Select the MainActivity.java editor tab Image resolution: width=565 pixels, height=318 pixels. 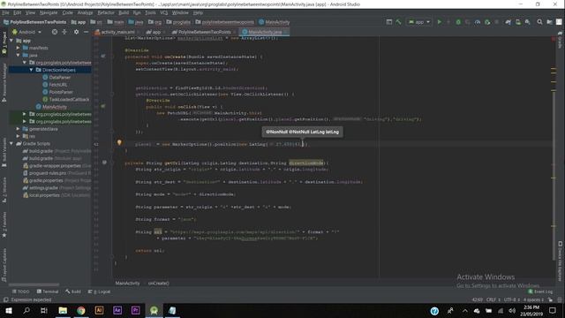click(x=265, y=32)
